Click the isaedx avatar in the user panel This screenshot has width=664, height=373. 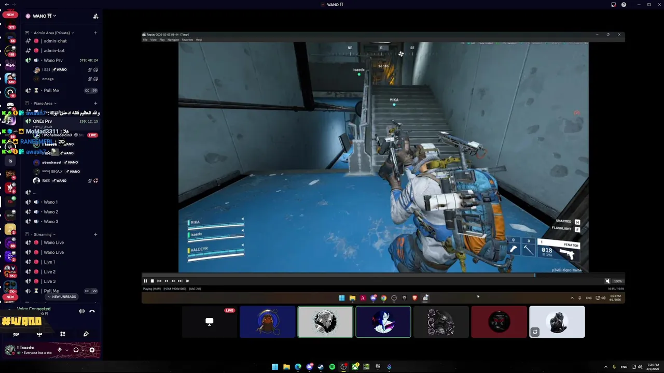(x=10, y=350)
